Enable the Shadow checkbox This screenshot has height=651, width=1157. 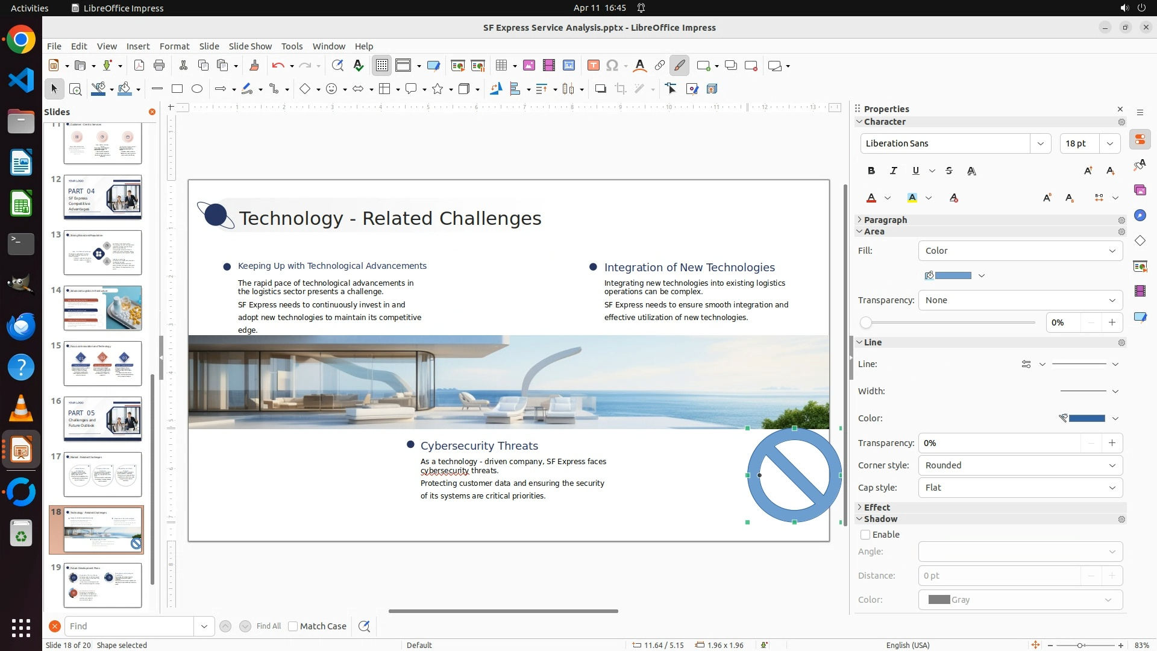click(x=865, y=535)
